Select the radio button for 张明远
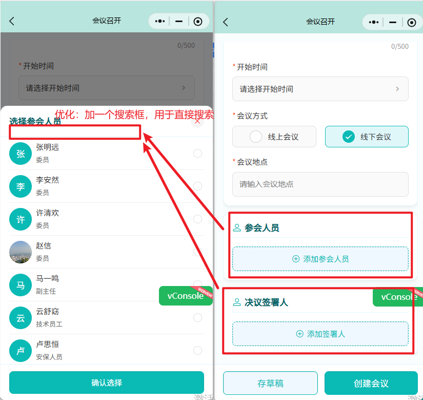Screen dimensions: 423x400 click(x=197, y=154)
